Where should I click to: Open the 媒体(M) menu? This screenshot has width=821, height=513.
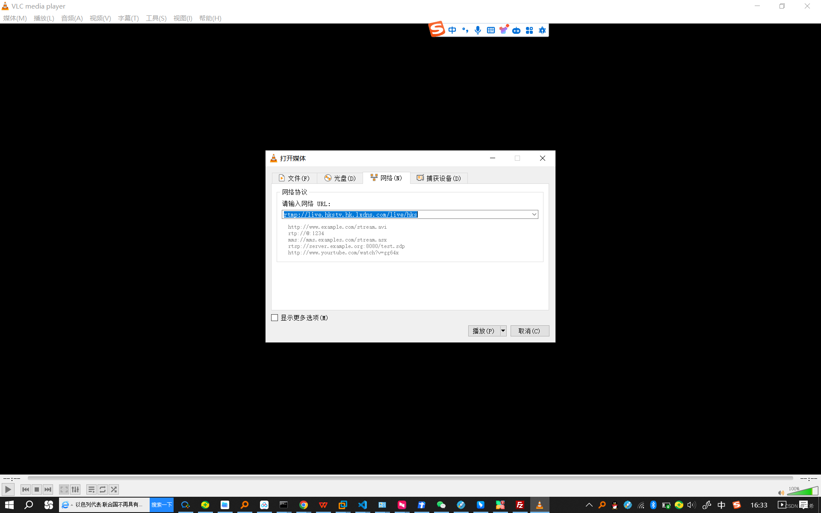click(15, 18)
